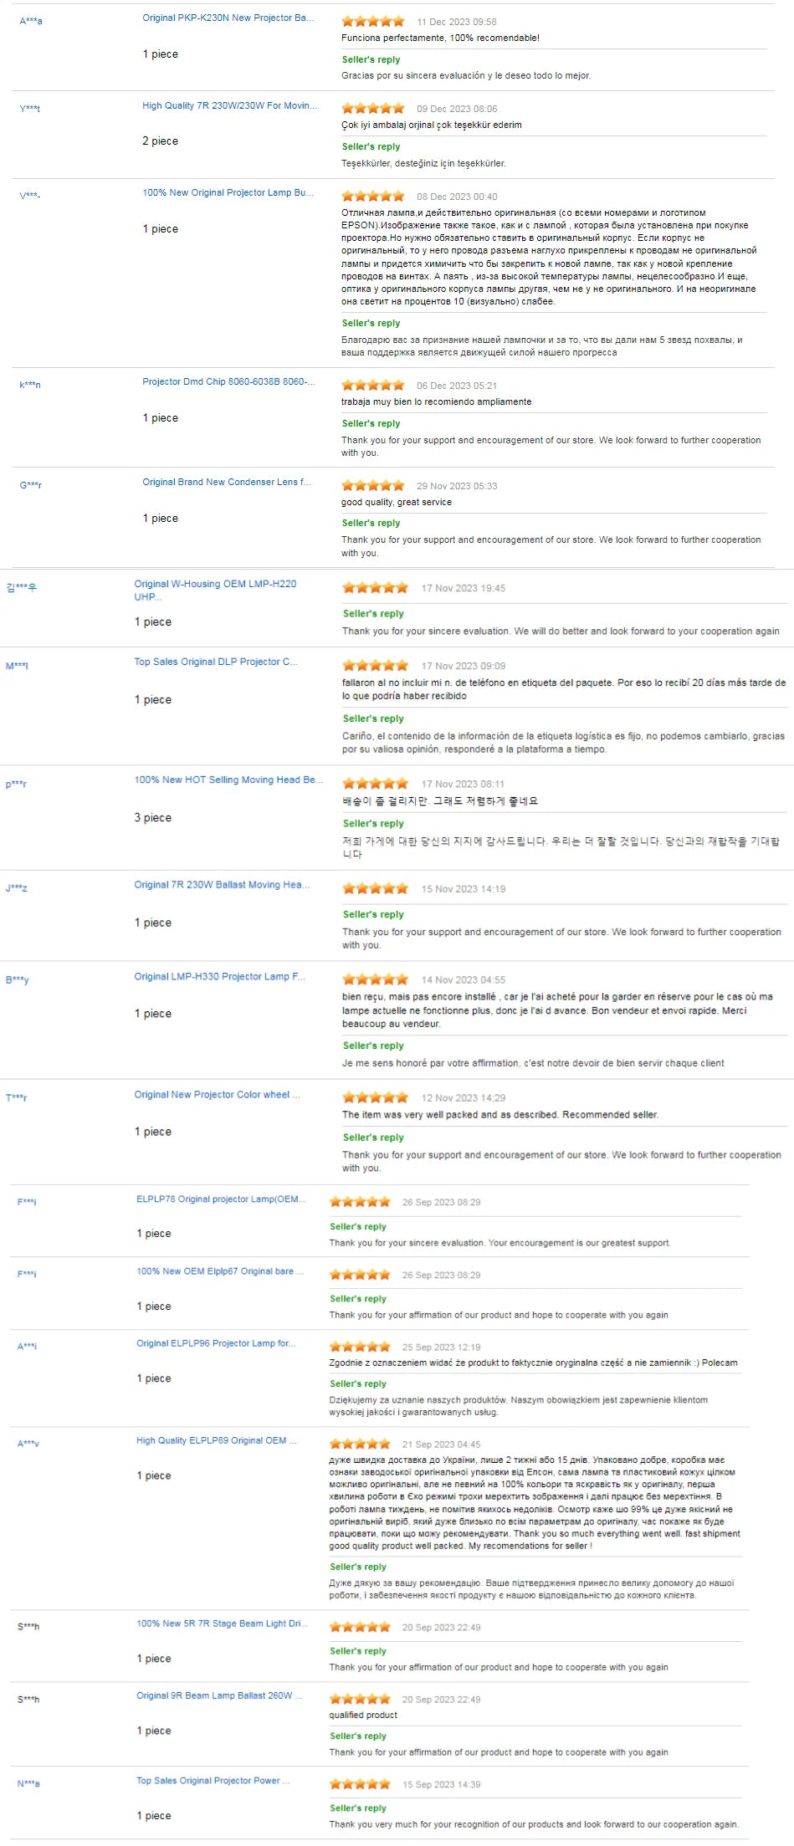Image resolution: width=794 pixels, height=1846 pixels.
Task: Click the five-star rating dated 21 Sep 2023
Action: (x=360, y=1443)
